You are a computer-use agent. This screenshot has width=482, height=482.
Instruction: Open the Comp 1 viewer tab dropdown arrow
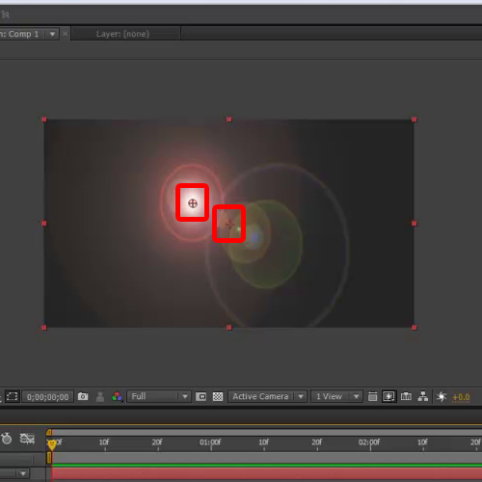coord(52,34)
